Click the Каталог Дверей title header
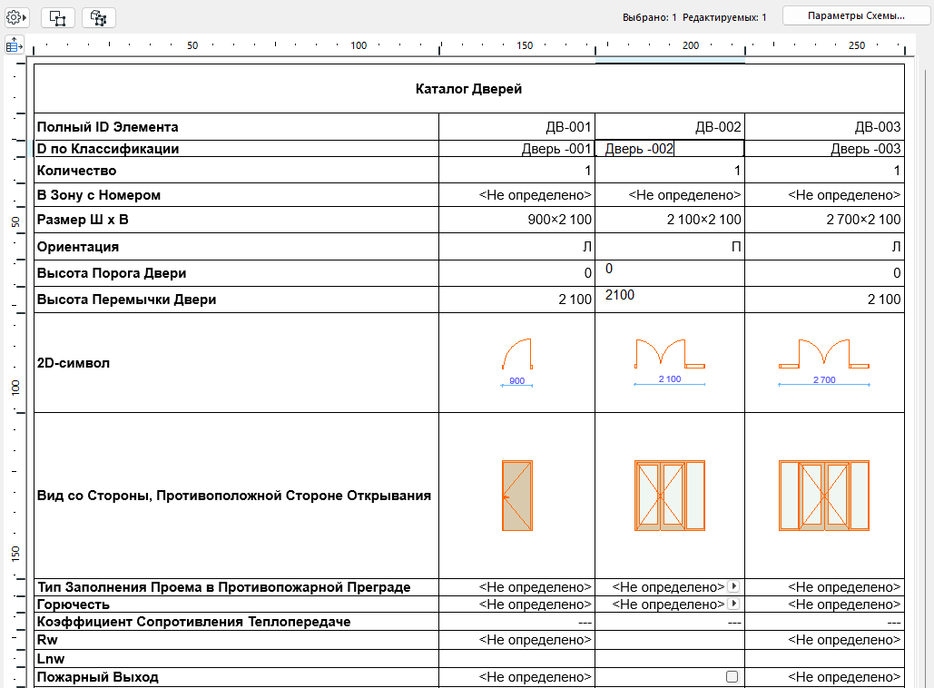The width and height of the screenshot is (934, 688). point(468,89)
